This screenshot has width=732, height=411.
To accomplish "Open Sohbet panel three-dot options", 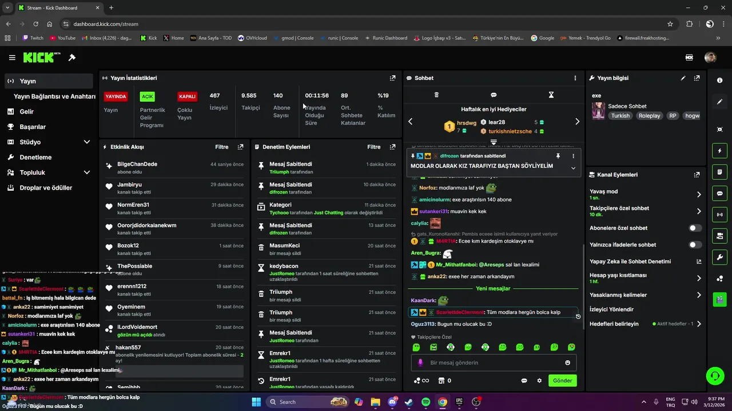I will [575, 78].
